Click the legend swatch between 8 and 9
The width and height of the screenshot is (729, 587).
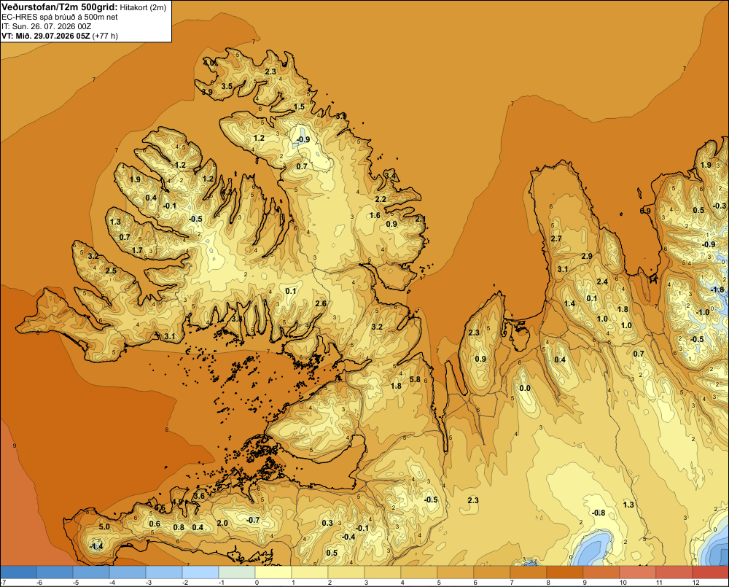pos(564,572)
